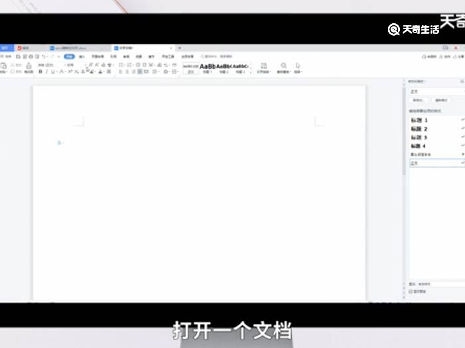Open the 章节 ribbon tab
Viewport: 465px width, 348px height.
click(151, 56)
